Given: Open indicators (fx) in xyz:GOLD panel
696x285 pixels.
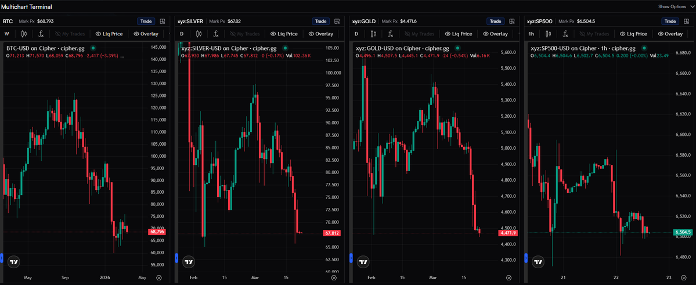Looking at the screenshot, I should pyautogui.click(x=390, y=34).
